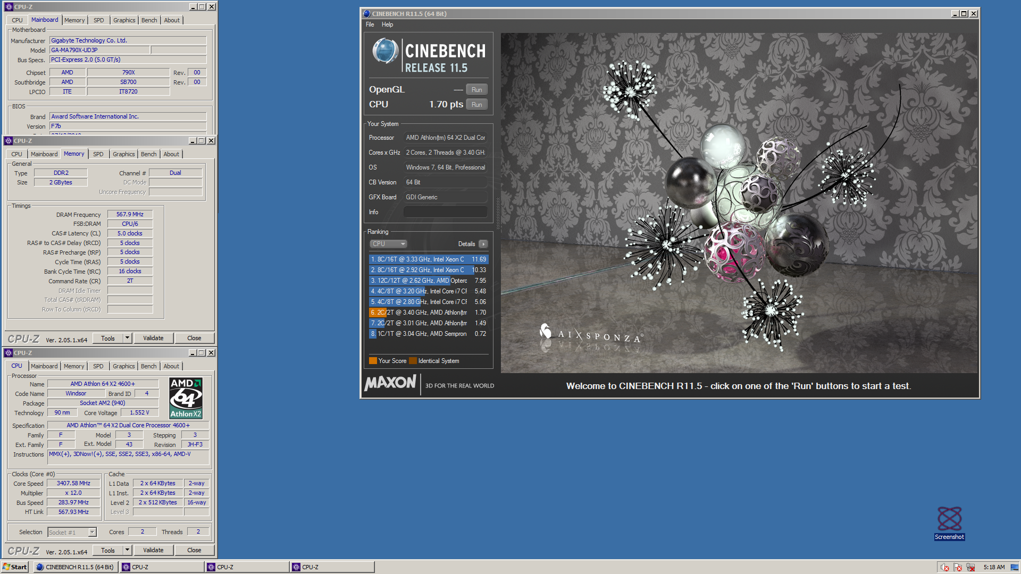Image resolution: width=1021 pixels, height=574 pixels.
Task: Click the disconnected network tray icon
Action: (970, 567)
